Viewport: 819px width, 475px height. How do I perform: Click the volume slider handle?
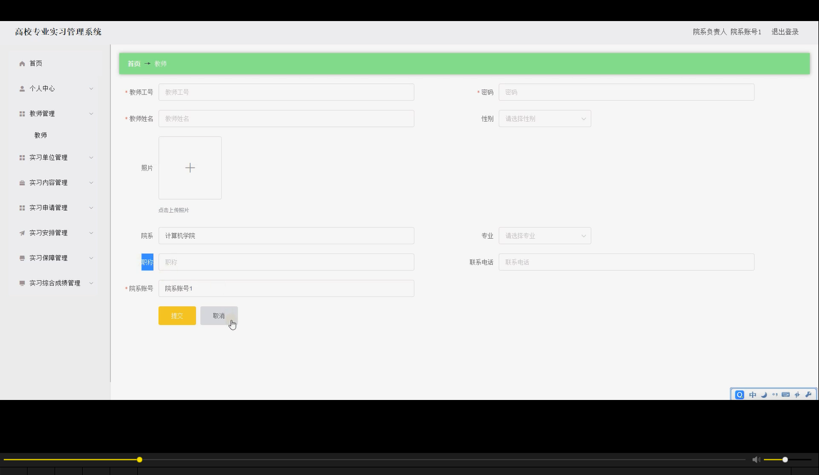pyautogui.click(x=785, y=459)
